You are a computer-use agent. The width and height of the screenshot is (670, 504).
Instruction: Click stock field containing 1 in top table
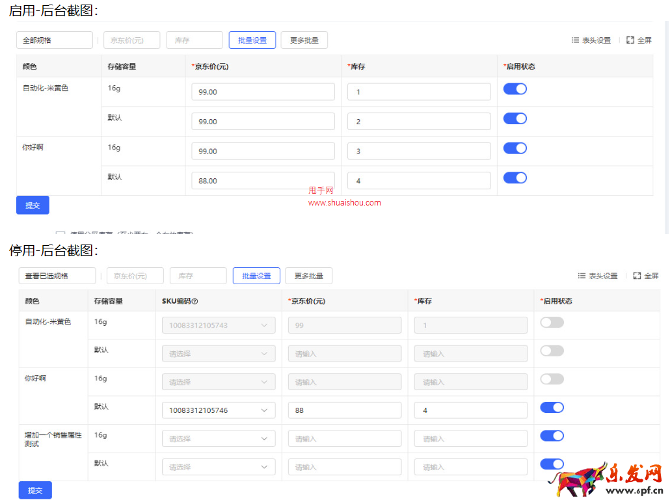tap(419, 92)
